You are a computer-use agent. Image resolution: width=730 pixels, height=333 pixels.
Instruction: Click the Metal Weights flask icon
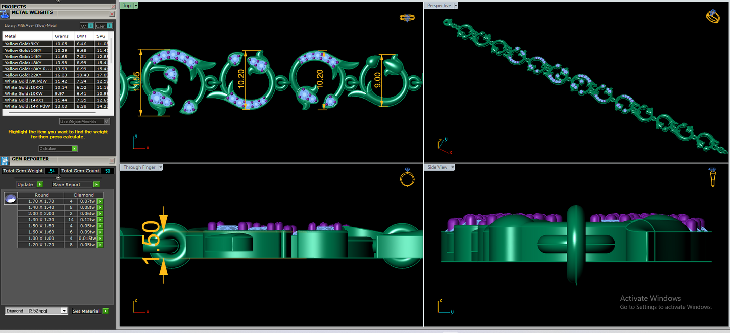tap(5, 14)
